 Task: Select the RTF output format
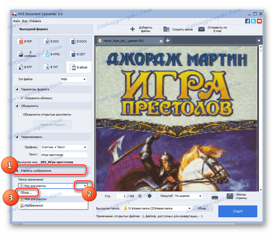26,67
